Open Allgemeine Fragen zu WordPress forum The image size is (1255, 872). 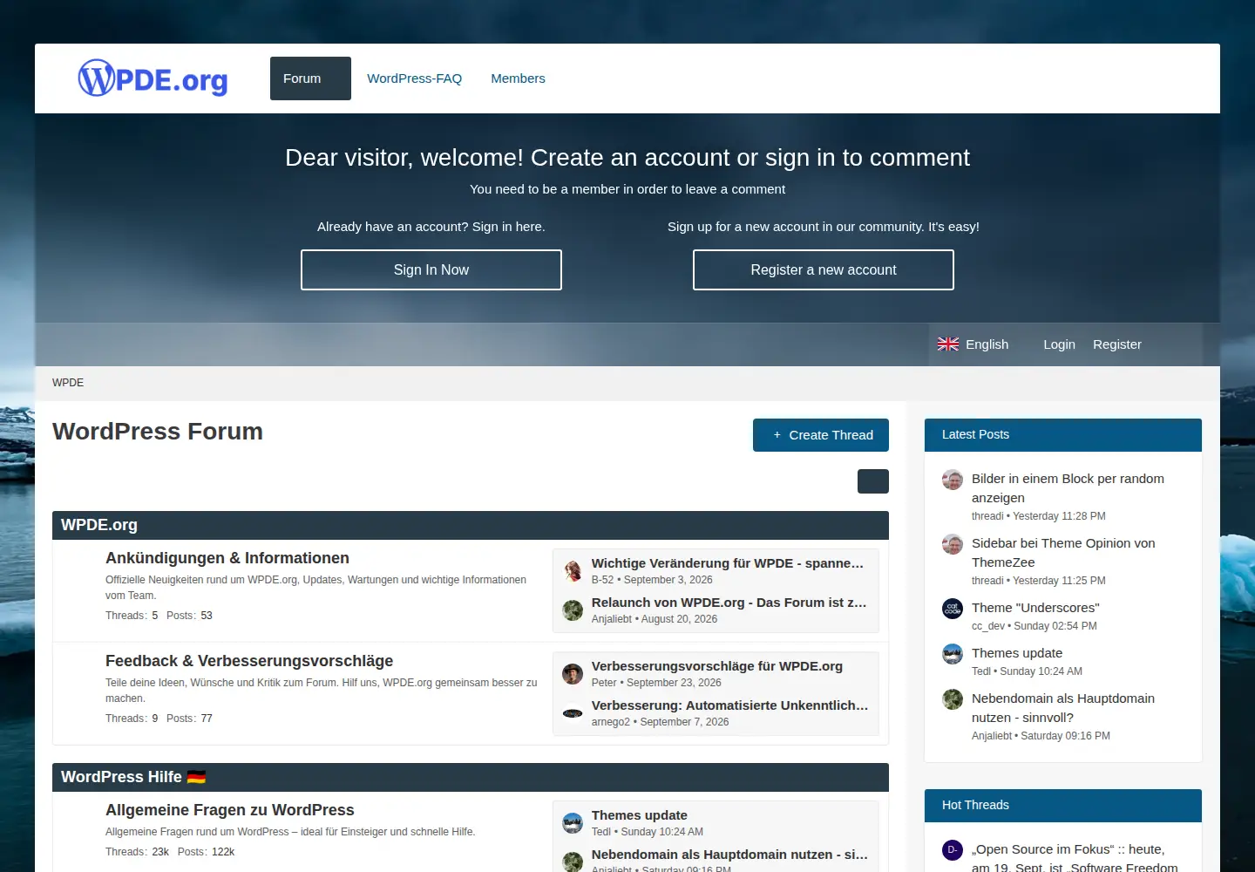[230, 810]
